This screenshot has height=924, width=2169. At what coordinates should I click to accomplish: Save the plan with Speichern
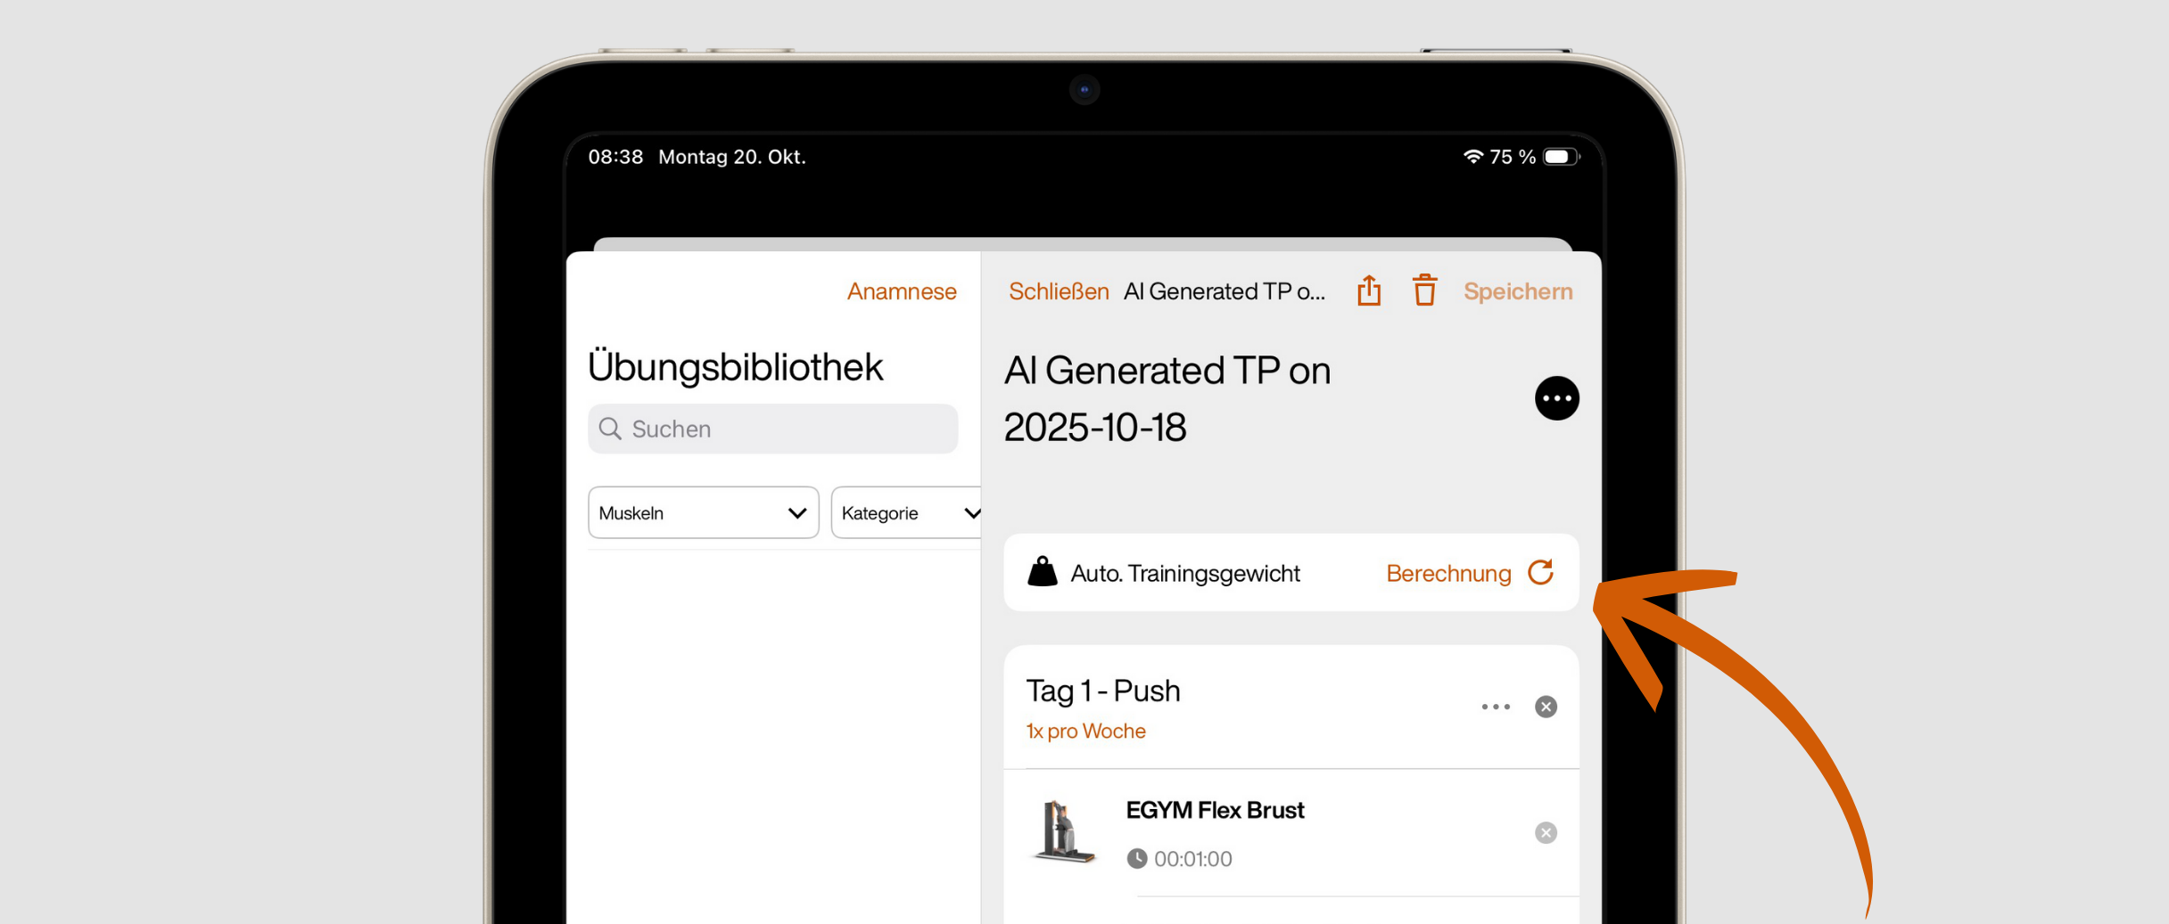1517,291
